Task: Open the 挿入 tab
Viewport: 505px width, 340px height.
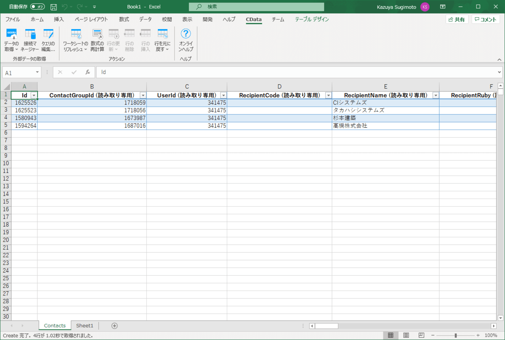Action: [59, 19]
